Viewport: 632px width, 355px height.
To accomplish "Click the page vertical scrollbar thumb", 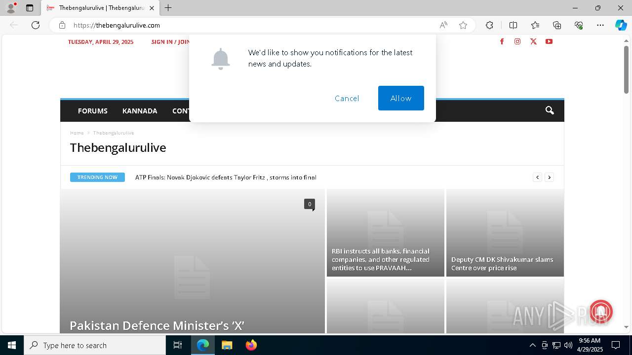I will pyautogui.click(x=626, y=69).
